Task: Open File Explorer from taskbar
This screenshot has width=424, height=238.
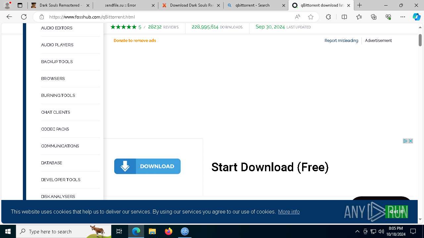Action: [x=152, y=231]
